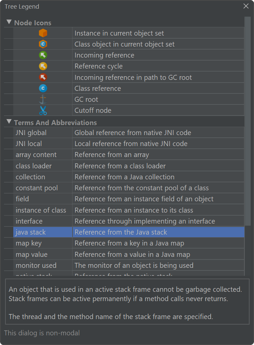
Task: Click the scissors cutoff node icon
Action: tap(43, 110)
